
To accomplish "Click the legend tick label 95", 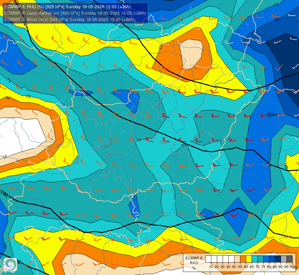I will pos(286,267).
